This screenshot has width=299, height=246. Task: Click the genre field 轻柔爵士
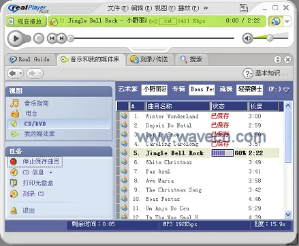[250, 89]
